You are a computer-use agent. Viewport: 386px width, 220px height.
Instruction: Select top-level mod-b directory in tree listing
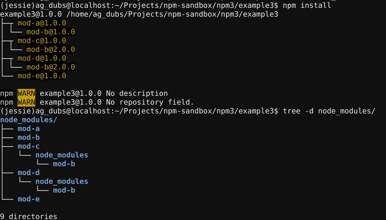[x=29, y=137]
